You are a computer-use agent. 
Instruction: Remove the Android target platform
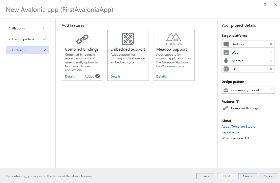pyautogui.click(x=271, y=61)
